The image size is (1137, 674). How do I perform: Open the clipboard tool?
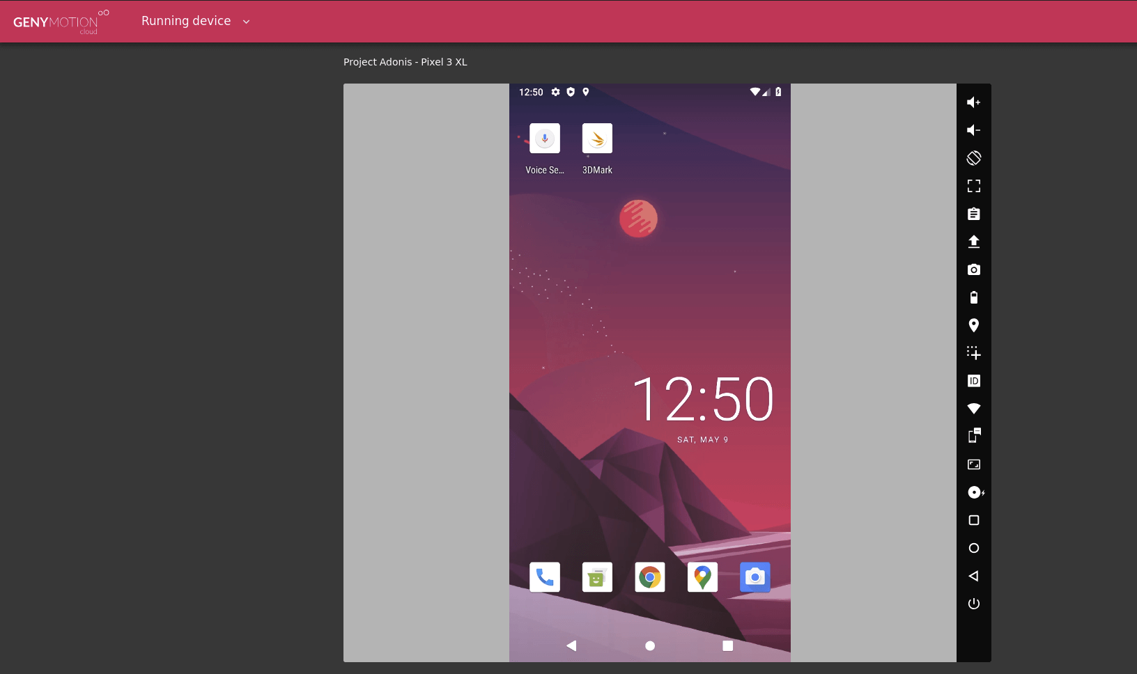point(973,214)
